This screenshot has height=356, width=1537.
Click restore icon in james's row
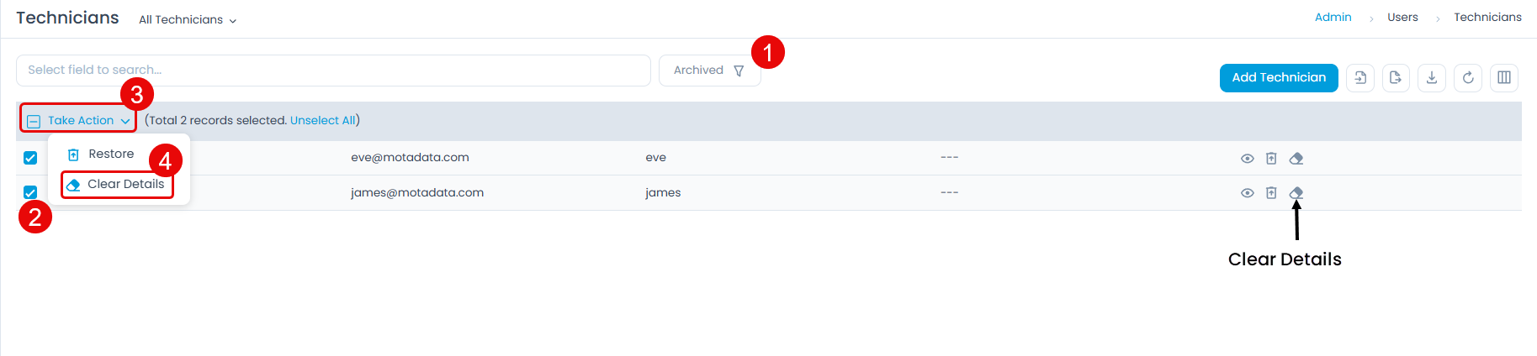(x=1271, y=193)
